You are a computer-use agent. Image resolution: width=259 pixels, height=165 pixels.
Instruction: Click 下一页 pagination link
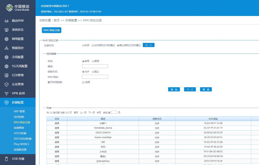point(92,113)
